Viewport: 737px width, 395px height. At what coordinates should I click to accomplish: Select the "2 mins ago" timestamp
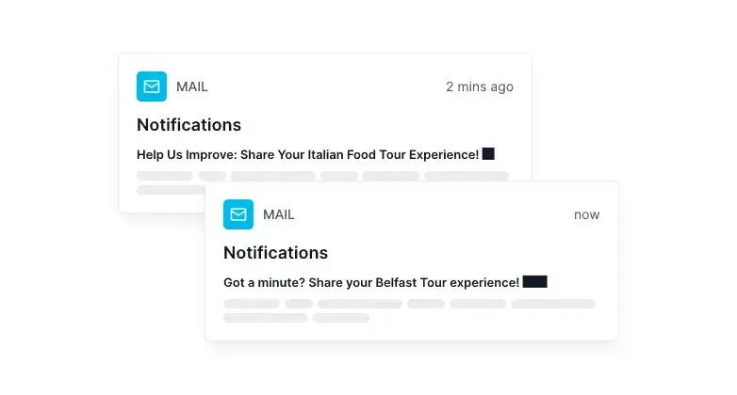(x=480, y=87)
